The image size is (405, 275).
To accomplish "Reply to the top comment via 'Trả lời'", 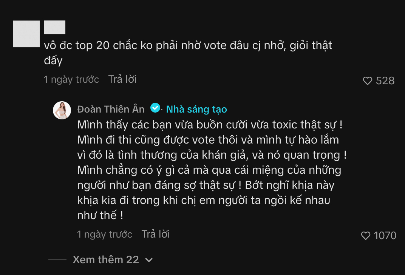I will pyautogui.click(x=122, y=79).
